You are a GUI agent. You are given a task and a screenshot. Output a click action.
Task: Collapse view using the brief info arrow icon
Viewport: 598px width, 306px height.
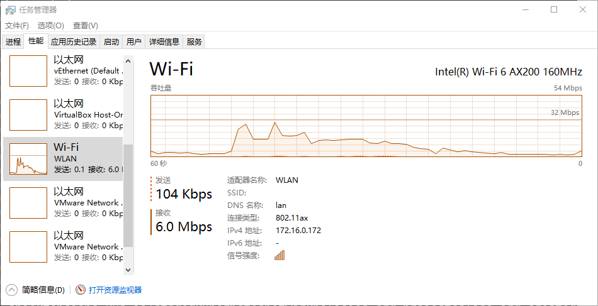(x=12, y=290)
